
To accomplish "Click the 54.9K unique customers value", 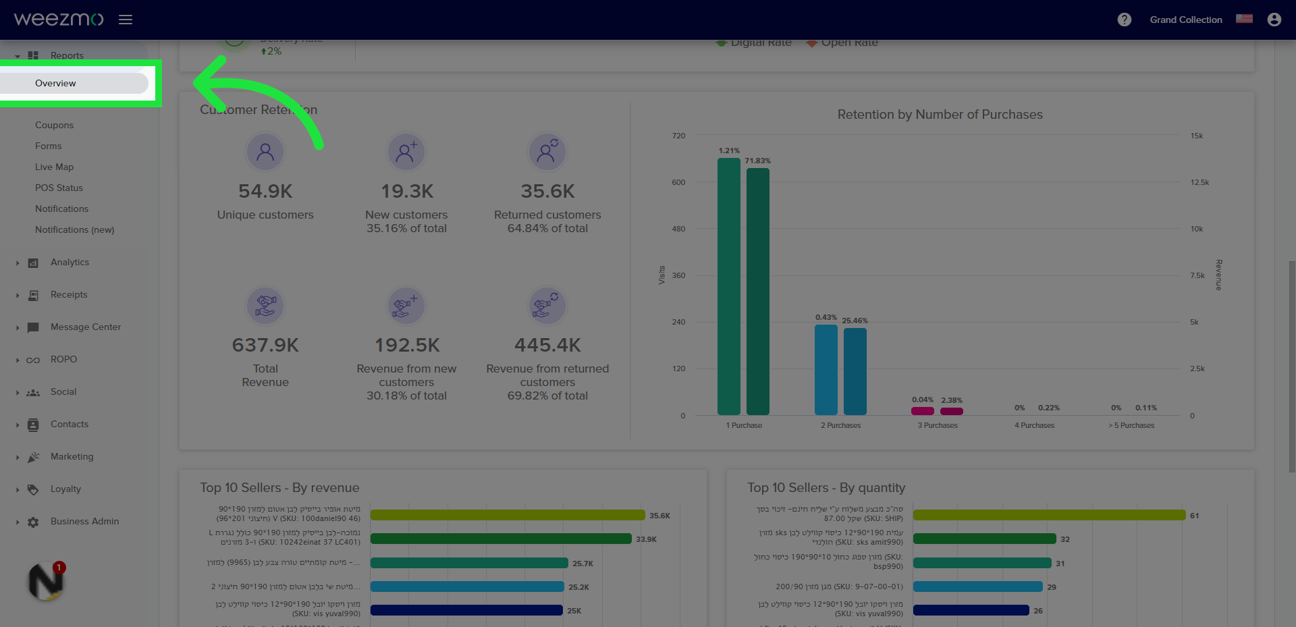I will pos(265,192).
